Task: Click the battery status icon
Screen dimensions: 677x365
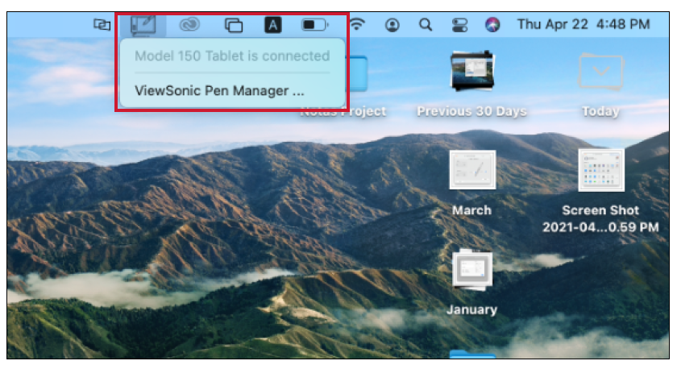Action: coord(314,26)
